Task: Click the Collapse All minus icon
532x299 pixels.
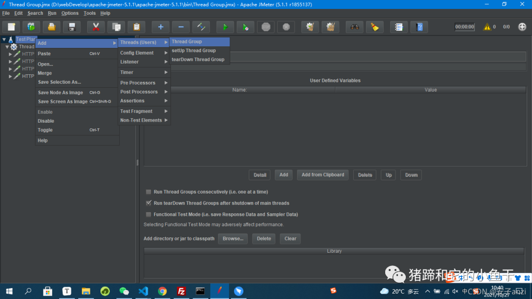Action: click(x=181, y=27)
